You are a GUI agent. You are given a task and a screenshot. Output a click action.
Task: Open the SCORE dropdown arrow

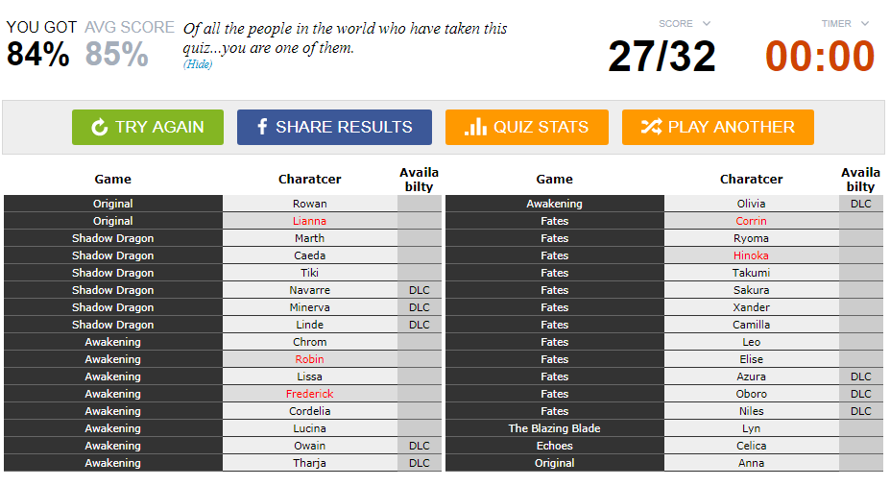[x=706, y=23]
